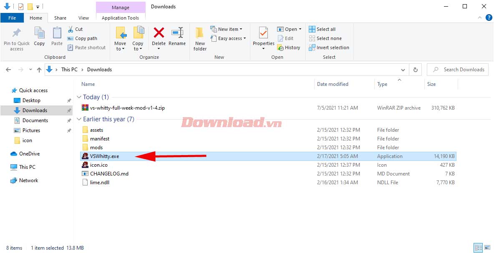Click the refresh icon beside address bar
Screen dimensions: 494x253
pyautogui.click(x=415, y=70)
